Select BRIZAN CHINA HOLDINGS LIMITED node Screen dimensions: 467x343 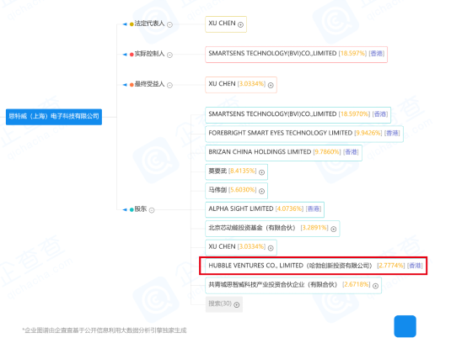tap(283, 153)
